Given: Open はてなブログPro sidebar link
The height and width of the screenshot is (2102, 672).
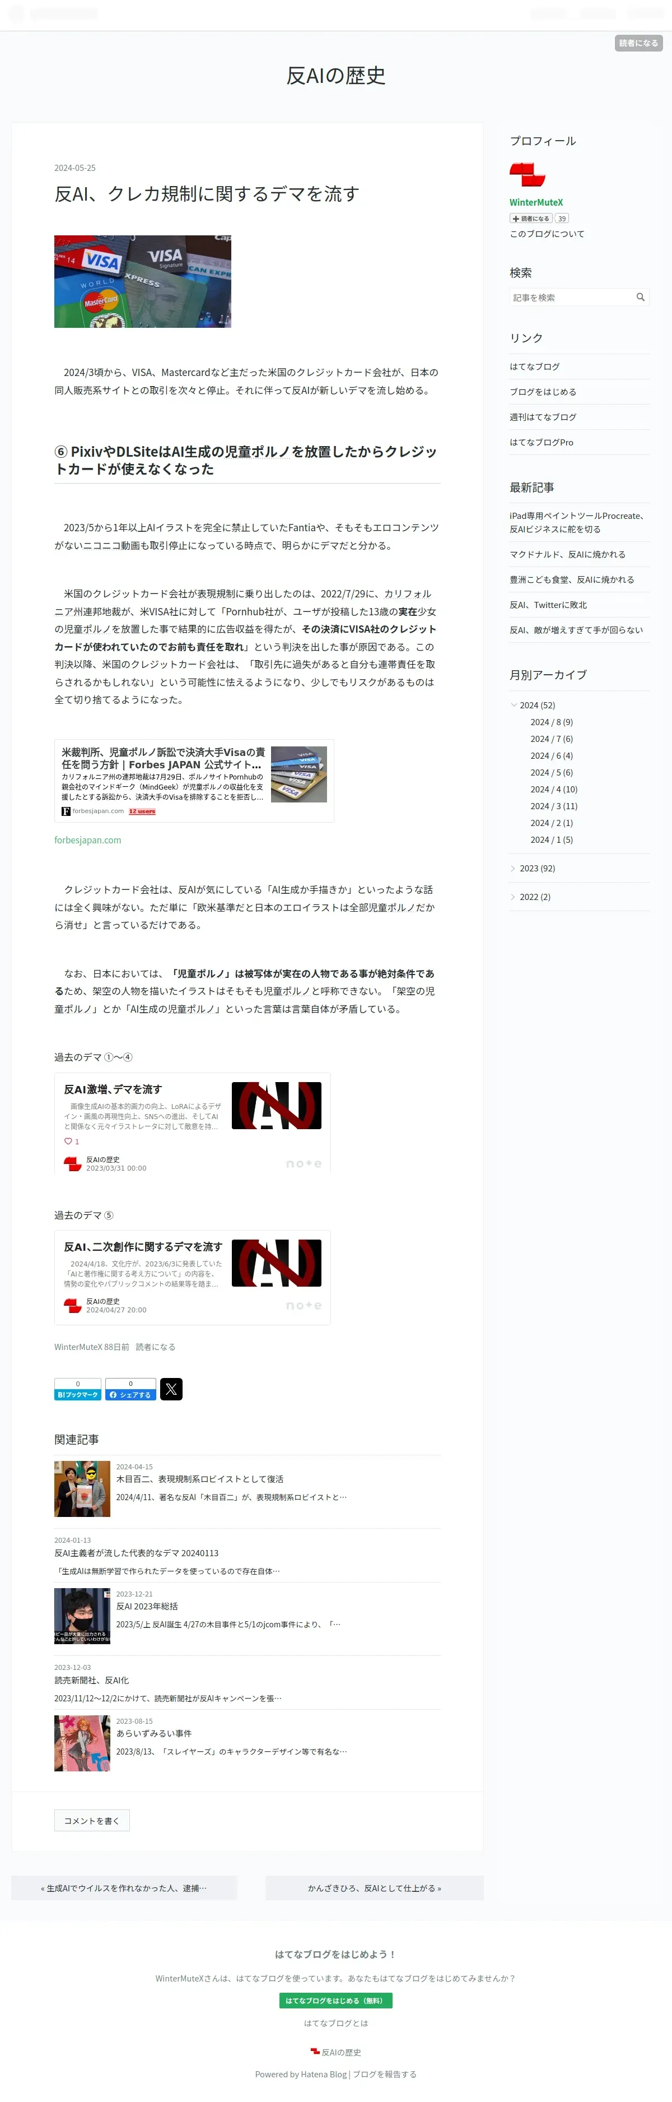Looking at the screenshot, I should pyautogui.click(x=542, y=442).
